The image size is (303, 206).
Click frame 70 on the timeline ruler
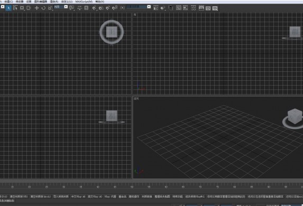[x=200, y=187]
